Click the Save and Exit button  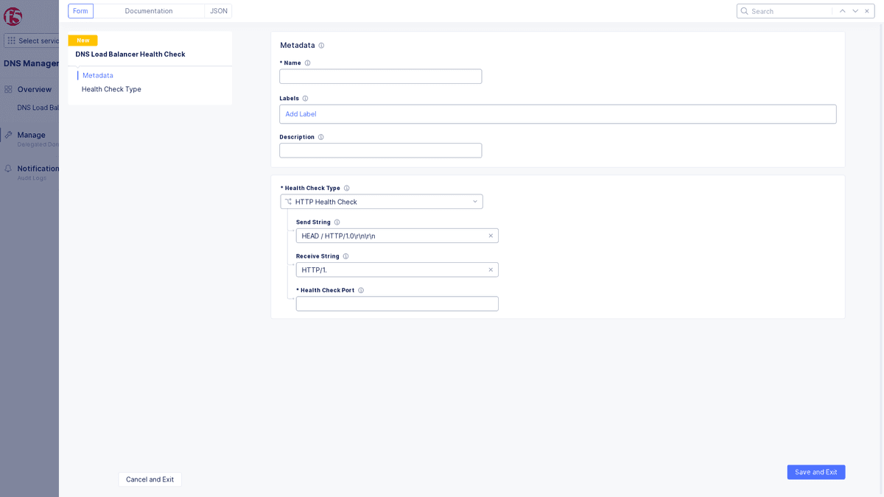click(x=815, y=472)
